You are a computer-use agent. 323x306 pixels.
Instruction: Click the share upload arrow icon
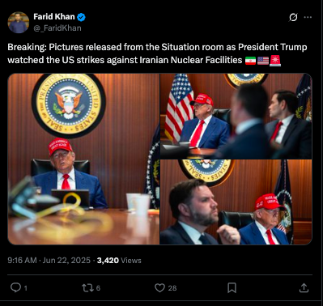point(304,288)
